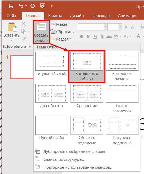
Task: Click the Вставить clipboard icon
Action: [x=12, y=27]
